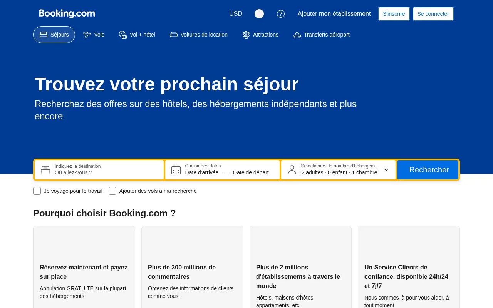Image resolution: width=493 pixels, height=308 pixels.
Task: Click Nous sommes là pour vous aider text
Action: click(406, 301)
